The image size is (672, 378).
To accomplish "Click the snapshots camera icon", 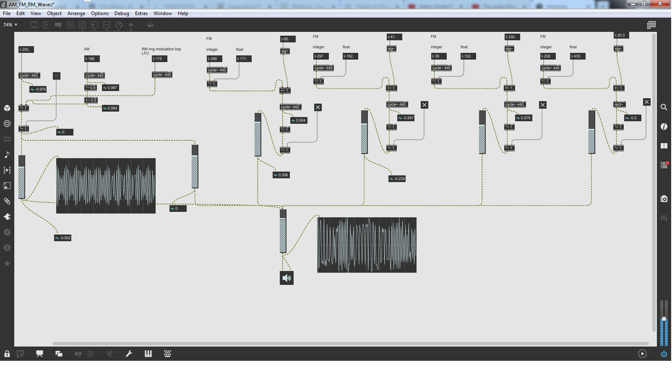I will click(x=664, y=199).
